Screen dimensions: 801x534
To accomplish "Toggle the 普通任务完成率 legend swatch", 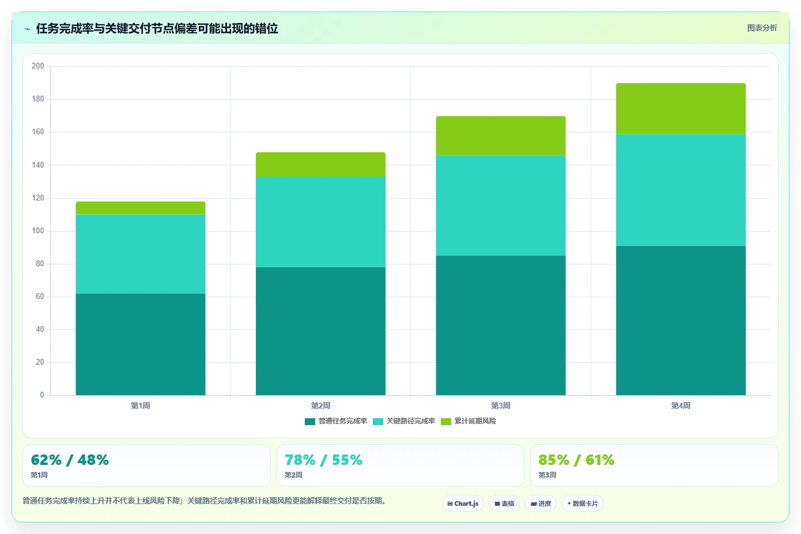I will click(x=310, y=422).
